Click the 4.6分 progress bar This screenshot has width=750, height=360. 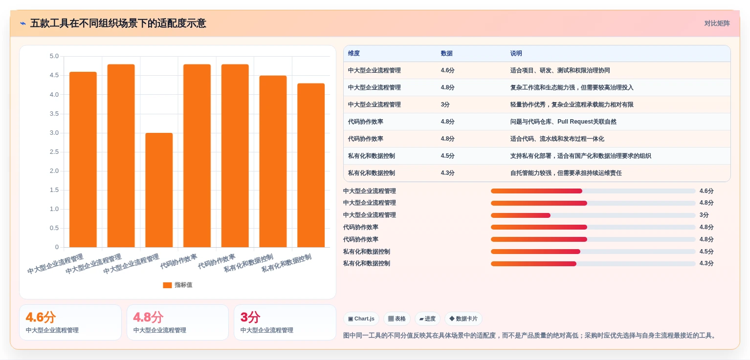593,191
